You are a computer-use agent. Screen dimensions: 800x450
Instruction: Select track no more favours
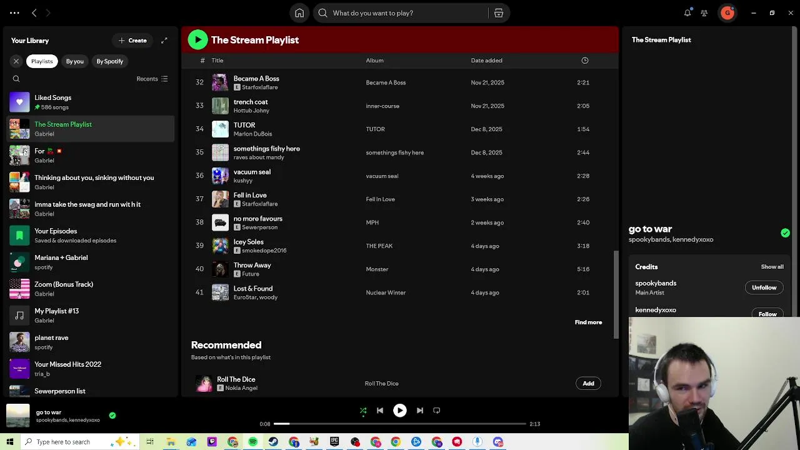(400, 222)
